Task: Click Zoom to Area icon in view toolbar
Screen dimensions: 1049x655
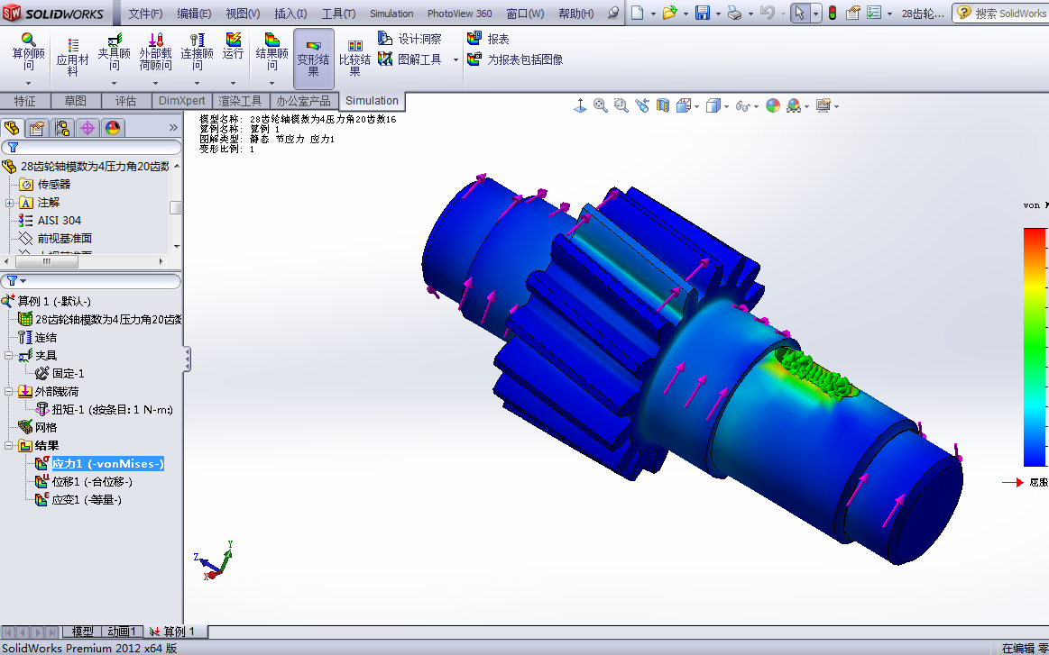Action: pyautogui.click(x=621, y=105)
